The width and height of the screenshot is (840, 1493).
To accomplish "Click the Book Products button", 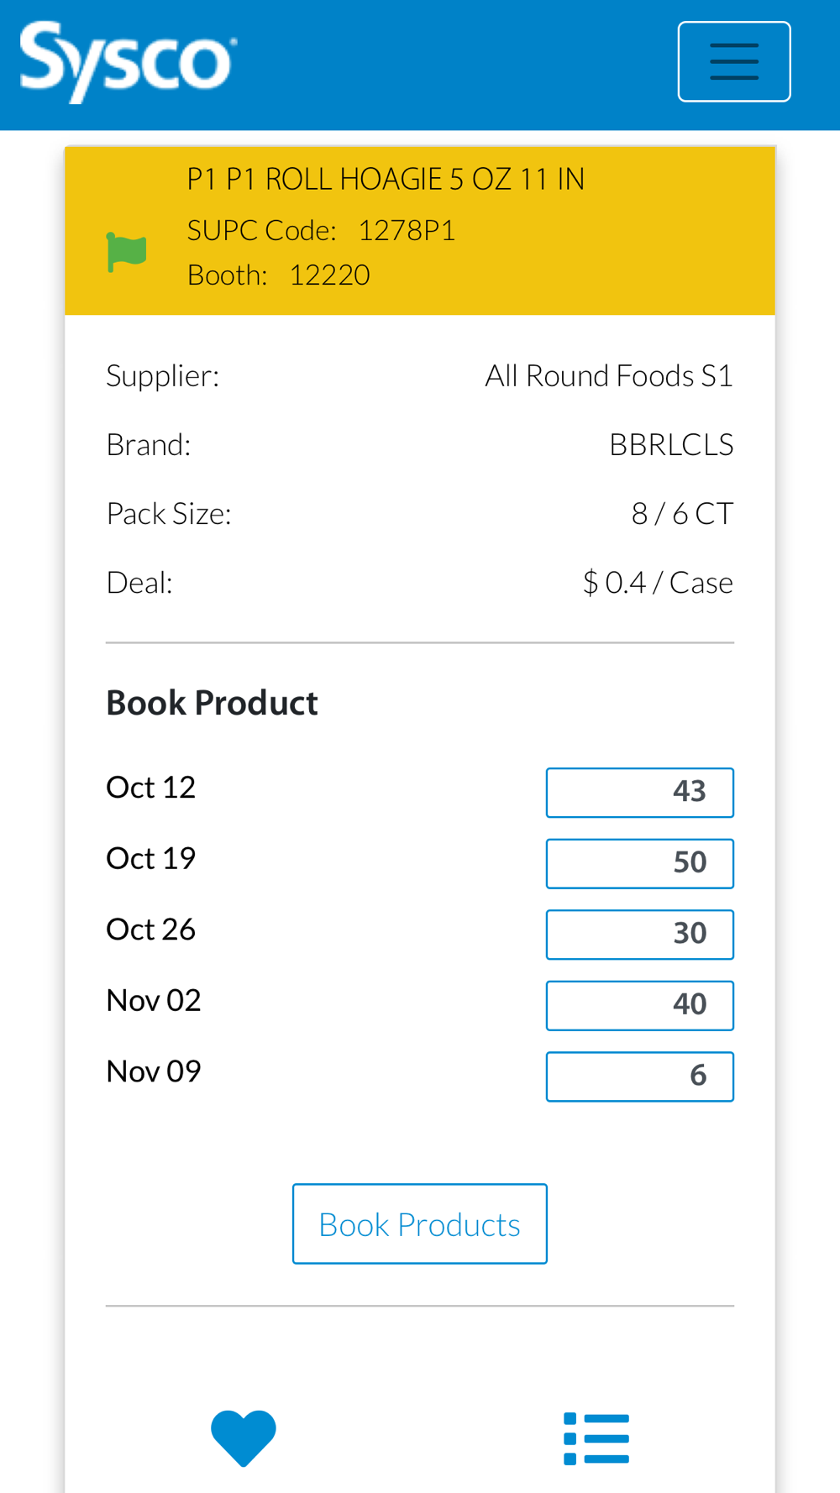I will pyautogui.click(x=419, y=1223).
